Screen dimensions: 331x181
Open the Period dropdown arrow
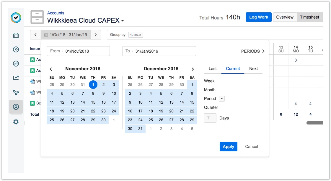pos(222,99)
